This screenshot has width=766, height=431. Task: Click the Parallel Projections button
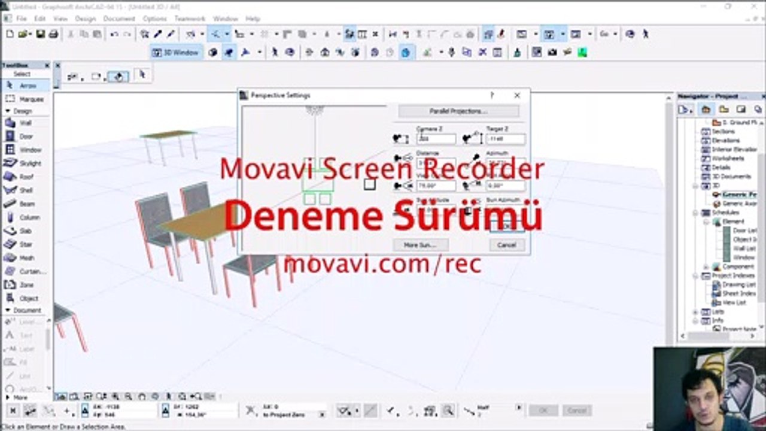[x=458, y=111]
